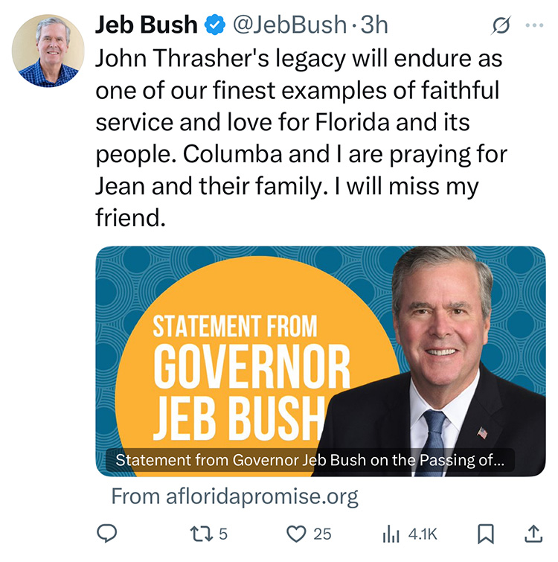Image resolution: width=558 pixels, height=562 pixels.
Task: Open the Statement from Governor link card image
Action: (x=320, y=350)
